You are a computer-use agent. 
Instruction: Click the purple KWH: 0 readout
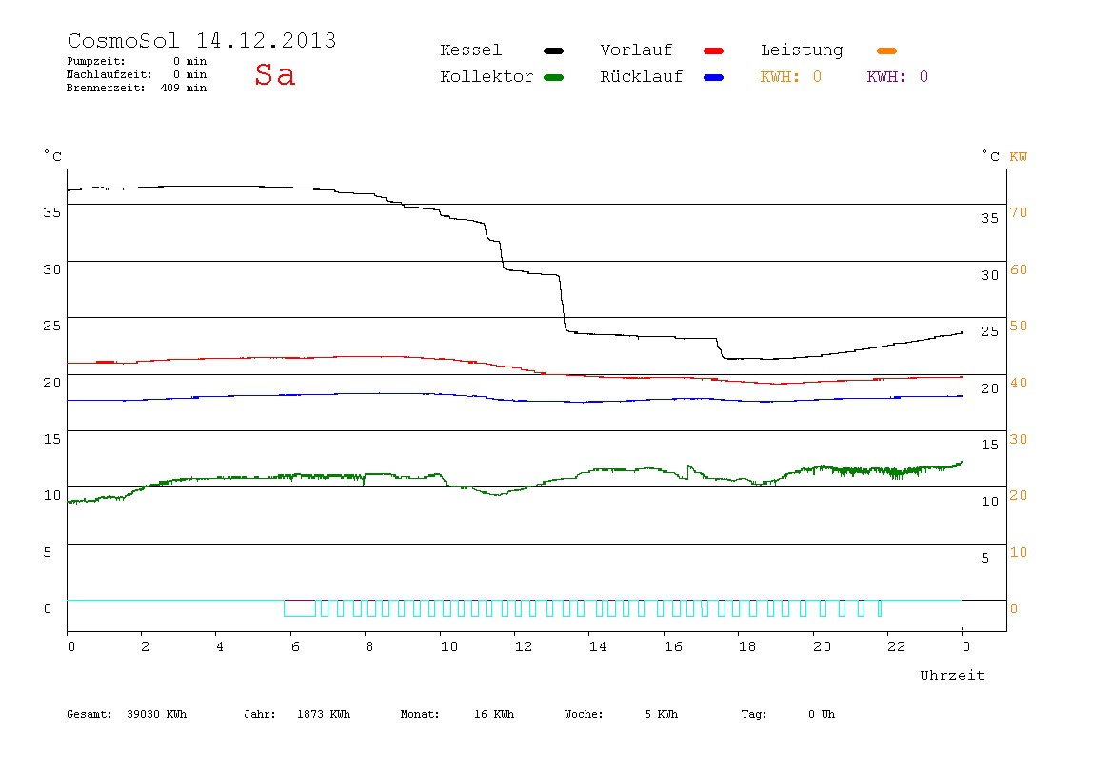click(897, 77)
